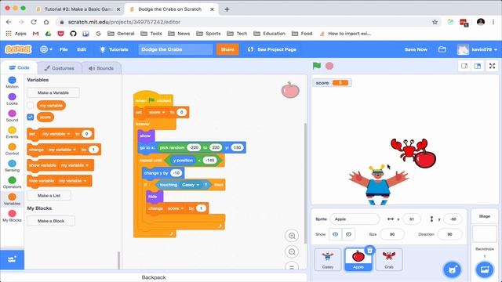Switch to Tutorial #2 browser tab
Screen dimensions: 502x282
[78, 9]
